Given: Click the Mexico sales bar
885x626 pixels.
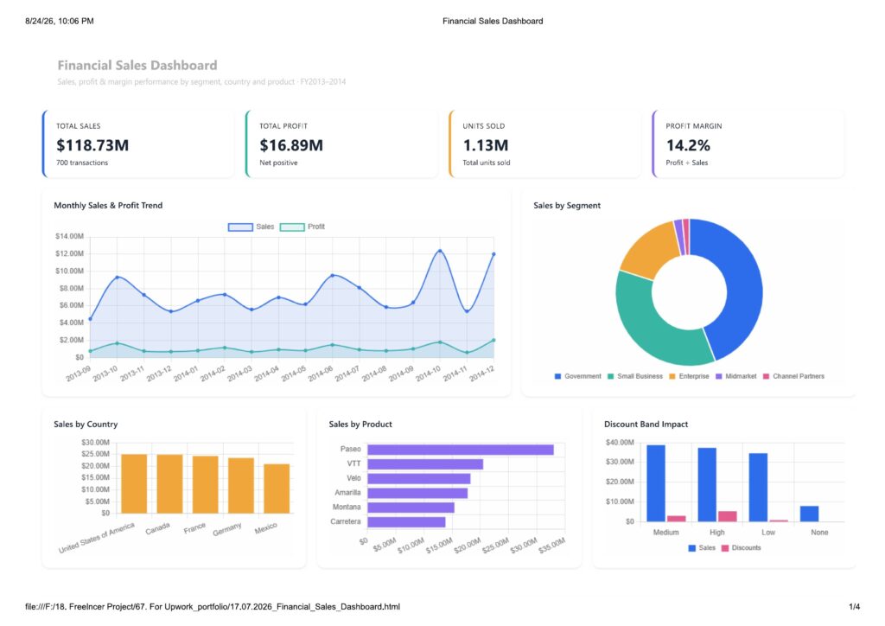Looking at the screenshot, I should click(x=277, y=489).
